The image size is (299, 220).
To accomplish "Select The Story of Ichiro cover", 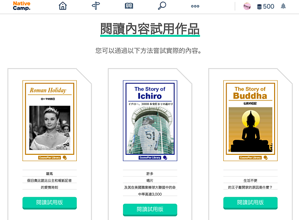I will click(x=150, y=120).
